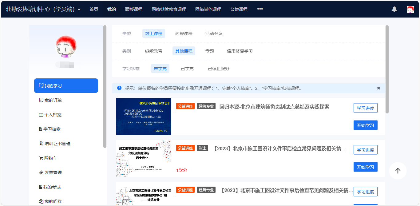The image size is (420, 206).
Task: Click 学习进度 for third 建筑专业 course
Action: point(366,192)
